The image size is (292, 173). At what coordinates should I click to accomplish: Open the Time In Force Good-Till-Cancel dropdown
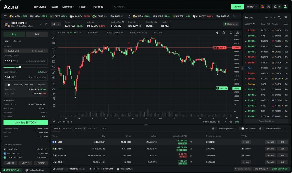click(x=36, y=104)
